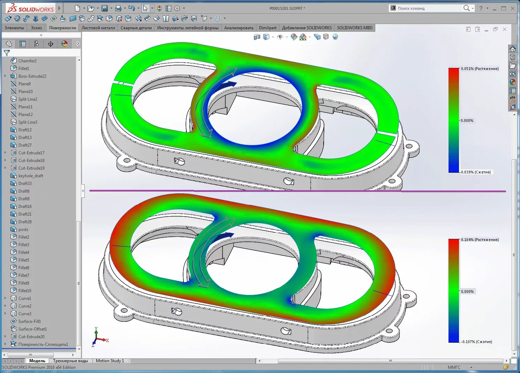Expand Cut-Extrude17 in feature tree
The image size is (520, 373).
coord(5,153)
